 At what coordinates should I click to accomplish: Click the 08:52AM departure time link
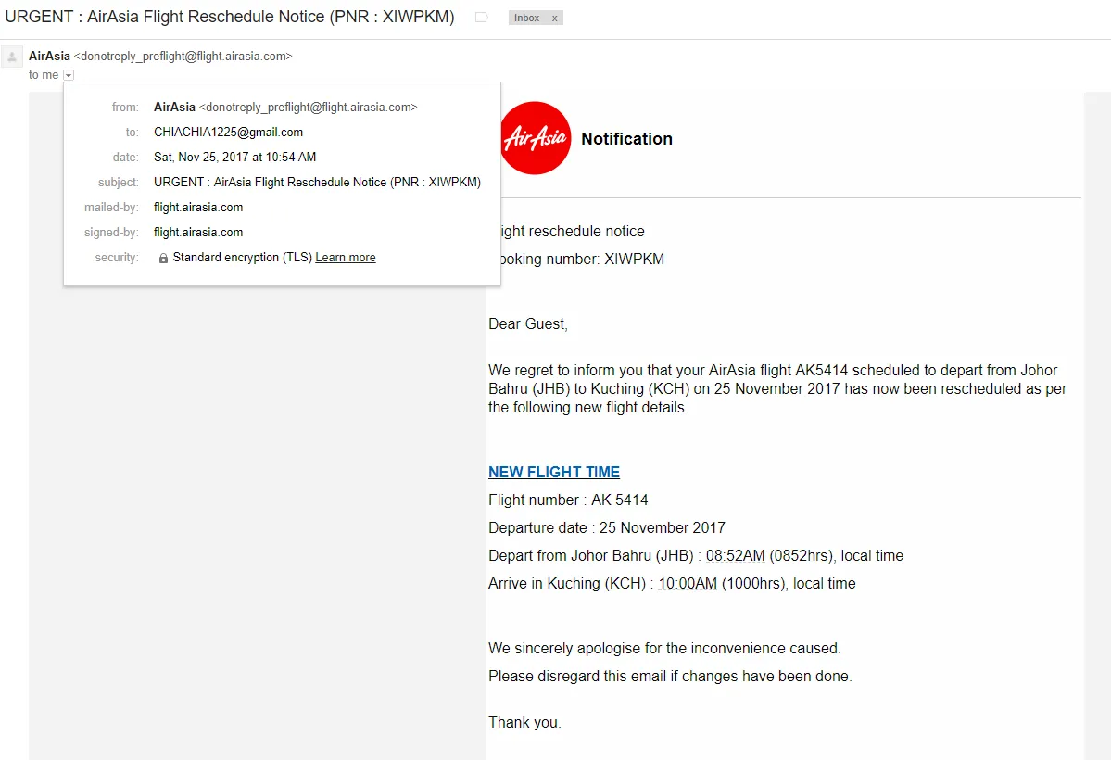tap(736, 556)
